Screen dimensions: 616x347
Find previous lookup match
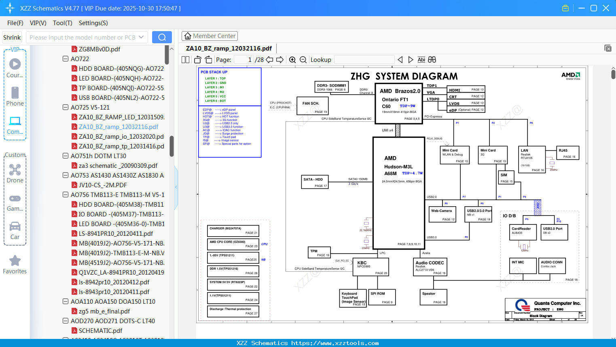400,60
